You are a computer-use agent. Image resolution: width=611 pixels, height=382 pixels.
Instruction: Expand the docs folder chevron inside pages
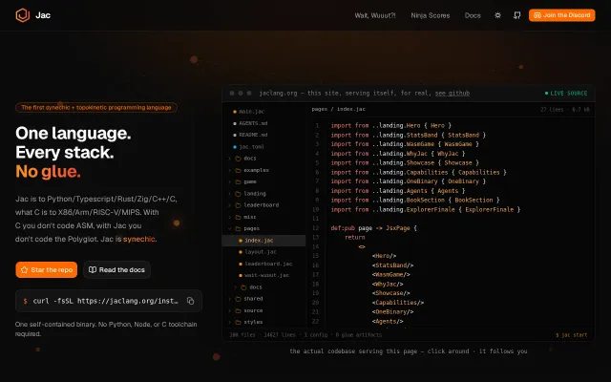[x=236, y=287]
